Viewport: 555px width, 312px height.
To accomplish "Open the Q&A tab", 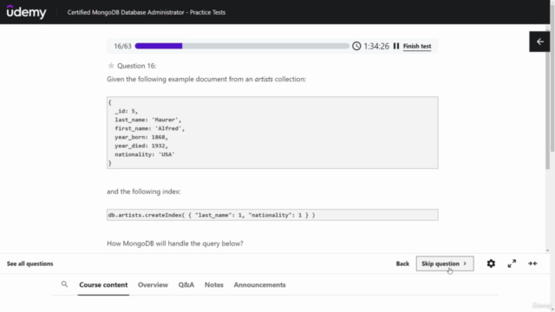I will pos(186,285).
